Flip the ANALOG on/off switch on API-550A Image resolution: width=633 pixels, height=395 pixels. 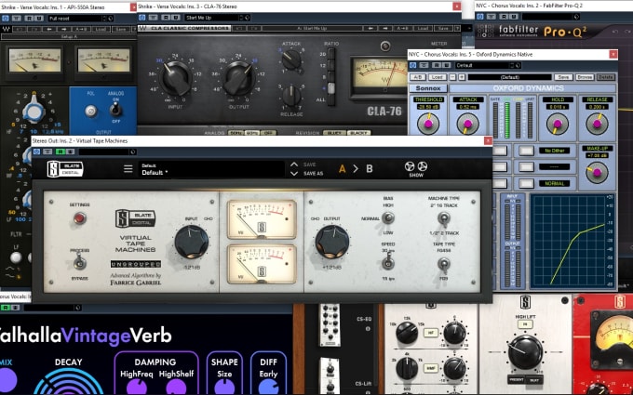click(116, 108)
